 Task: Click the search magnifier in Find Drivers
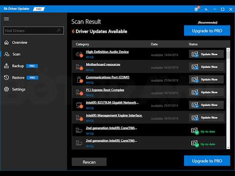(x=59, y=30)
